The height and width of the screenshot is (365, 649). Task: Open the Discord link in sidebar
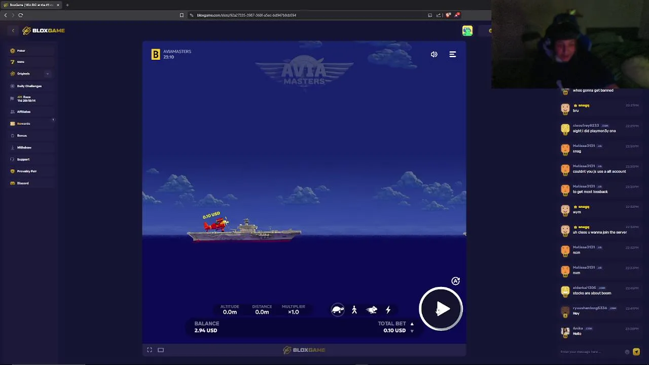pos(30,183)
